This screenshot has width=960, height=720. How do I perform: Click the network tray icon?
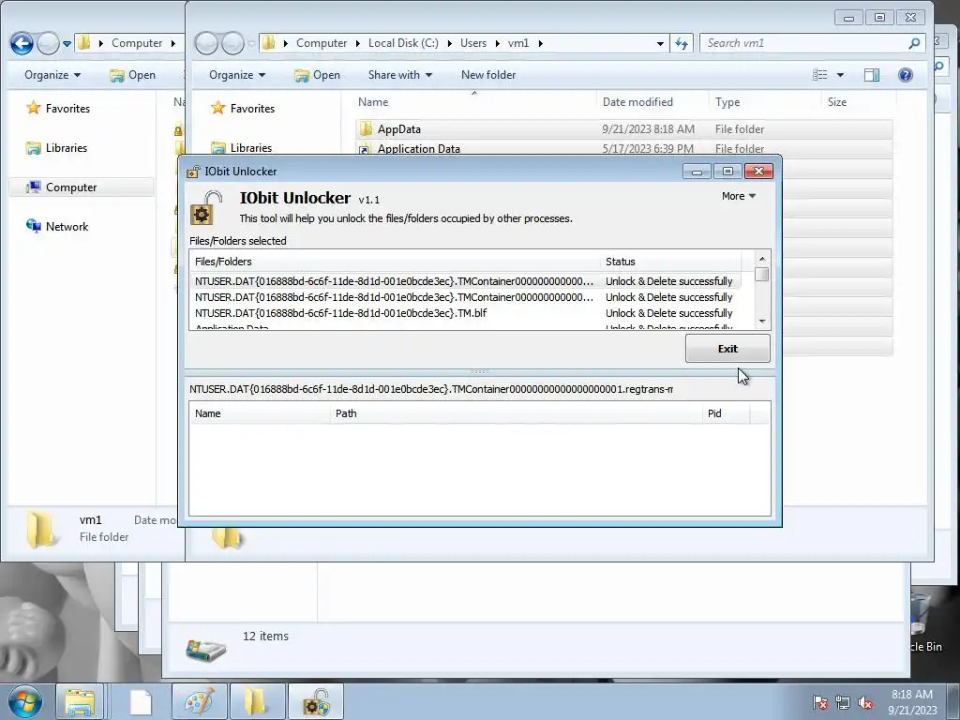point(843,702)
